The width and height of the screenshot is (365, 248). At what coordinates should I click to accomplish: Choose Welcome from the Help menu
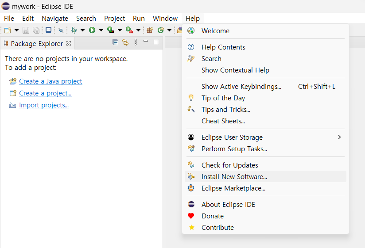[x=265, y=31]
